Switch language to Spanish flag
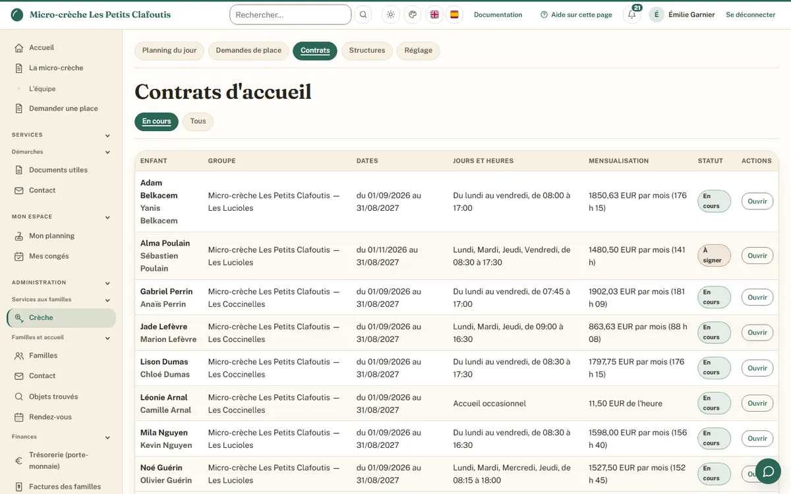791x494 pixels. click(454, 14)
